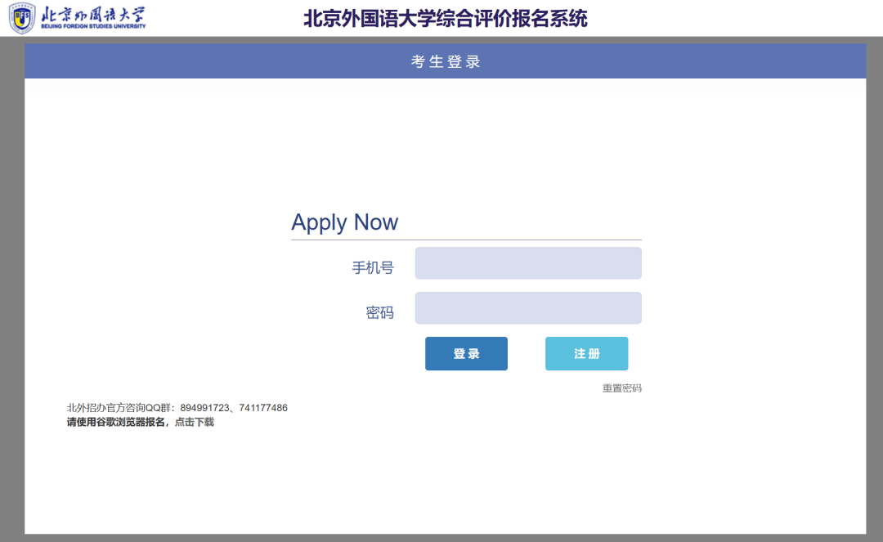Click the Beijing Foreign Studies University logo
The image size is (883, 542).
pos(77,18)
